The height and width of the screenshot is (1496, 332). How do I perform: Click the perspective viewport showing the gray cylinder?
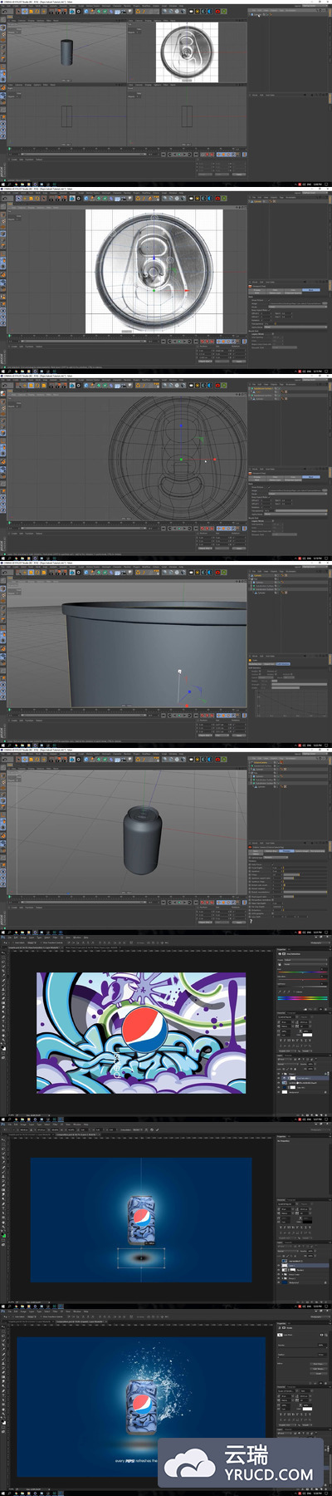[x=66, y=52]
